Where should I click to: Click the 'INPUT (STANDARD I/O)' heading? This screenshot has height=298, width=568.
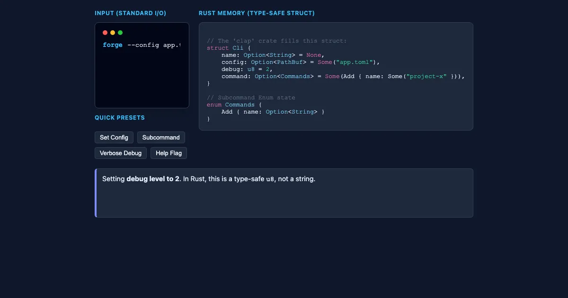coord(130,13)
